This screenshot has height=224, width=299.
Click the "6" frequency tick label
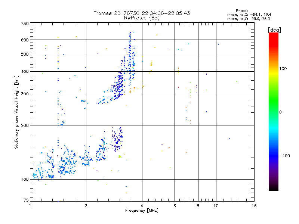pyautogui.click(x=175, y=206)
